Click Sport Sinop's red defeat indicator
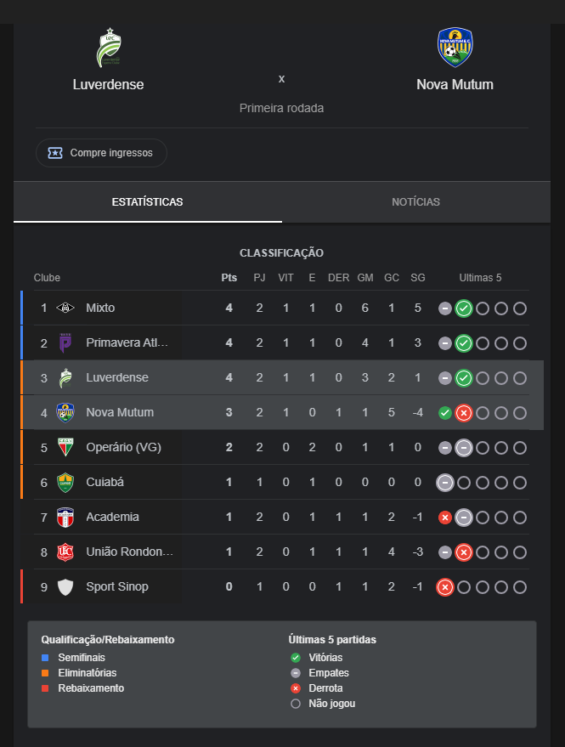The image size is (565, 747). [445, 587]
